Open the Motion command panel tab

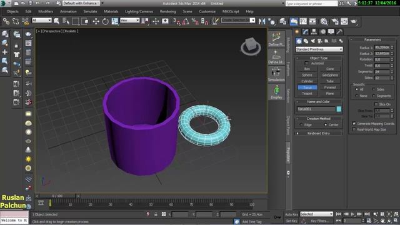(x=323, y=32)
